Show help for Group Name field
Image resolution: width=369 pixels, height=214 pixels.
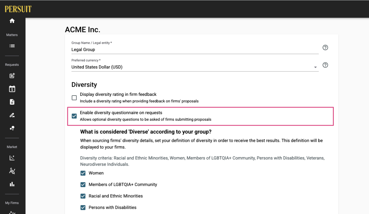point(325,47)
